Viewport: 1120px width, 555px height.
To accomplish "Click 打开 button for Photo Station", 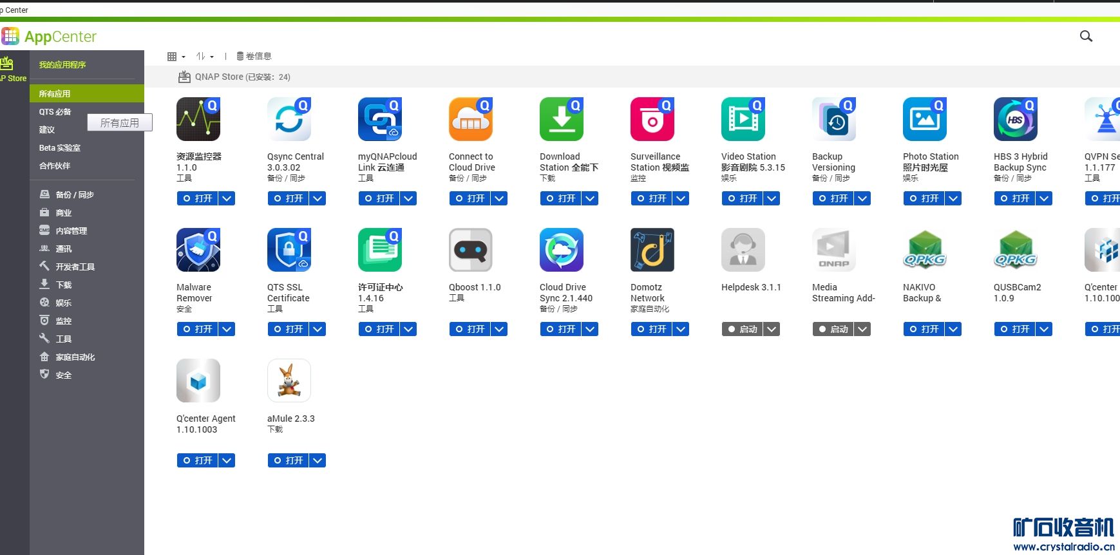I will pos(924,198).
